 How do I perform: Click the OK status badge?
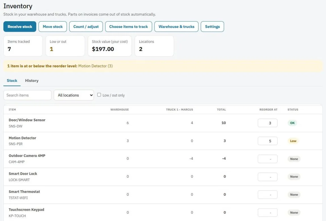(x=292, y=123)
